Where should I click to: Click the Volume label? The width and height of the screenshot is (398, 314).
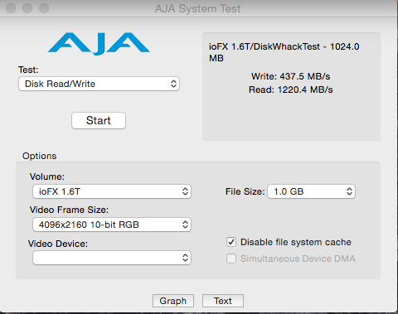click(47, 176)
